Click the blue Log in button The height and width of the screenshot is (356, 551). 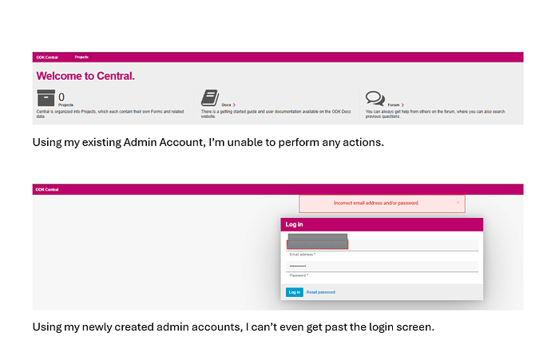pos(294,292)
